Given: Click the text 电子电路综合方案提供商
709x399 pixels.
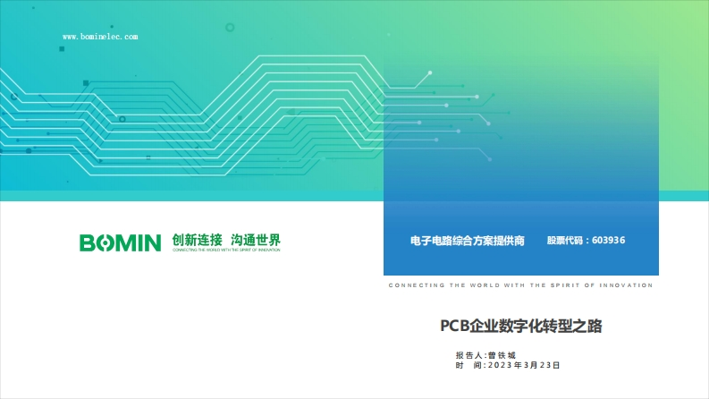Looking at the screenshot, I should point(467,241).
